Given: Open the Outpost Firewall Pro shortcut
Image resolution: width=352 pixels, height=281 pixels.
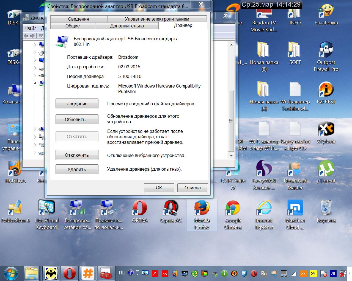Looking at the screenshot, I should tap(326, 50).
